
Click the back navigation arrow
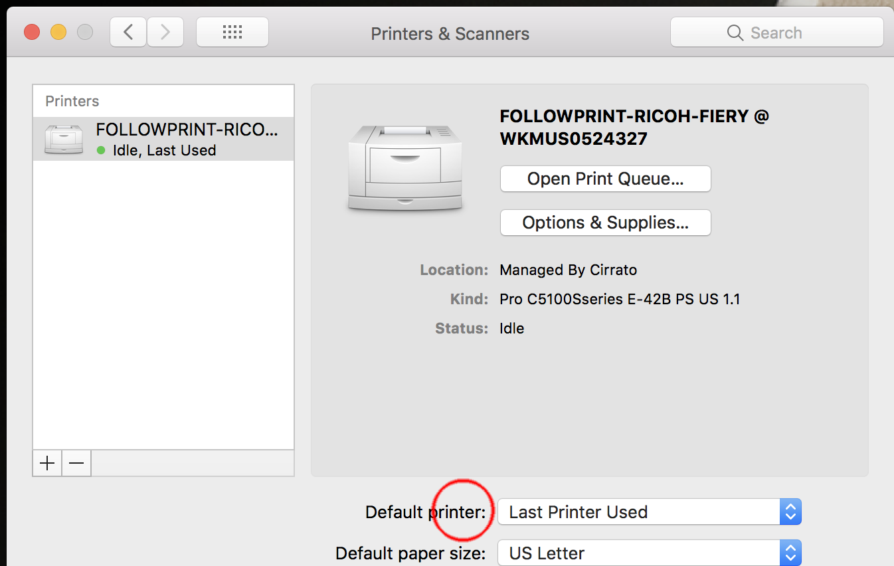[128, 32]
